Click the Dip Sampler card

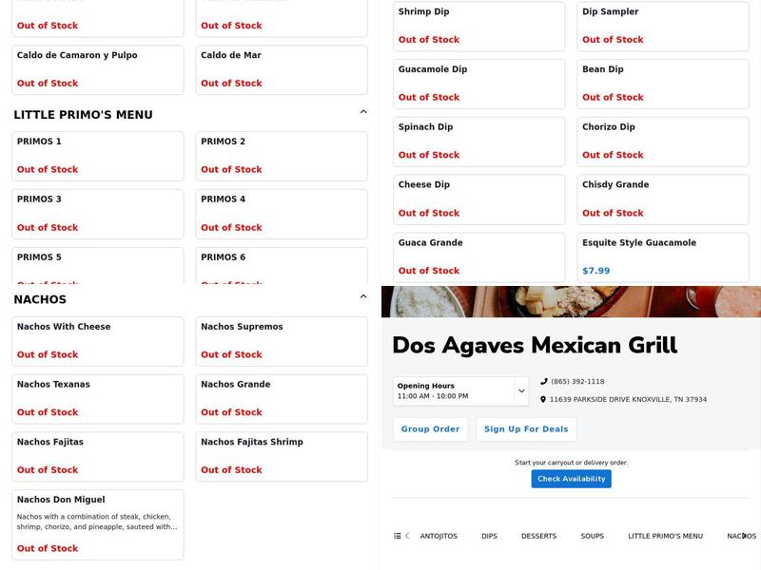663,26
